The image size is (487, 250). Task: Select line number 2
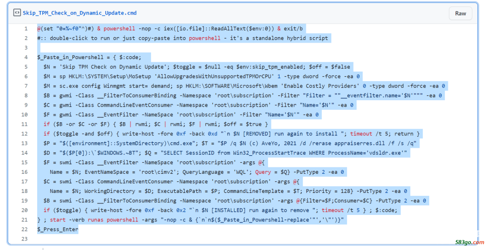coord(26,38)
